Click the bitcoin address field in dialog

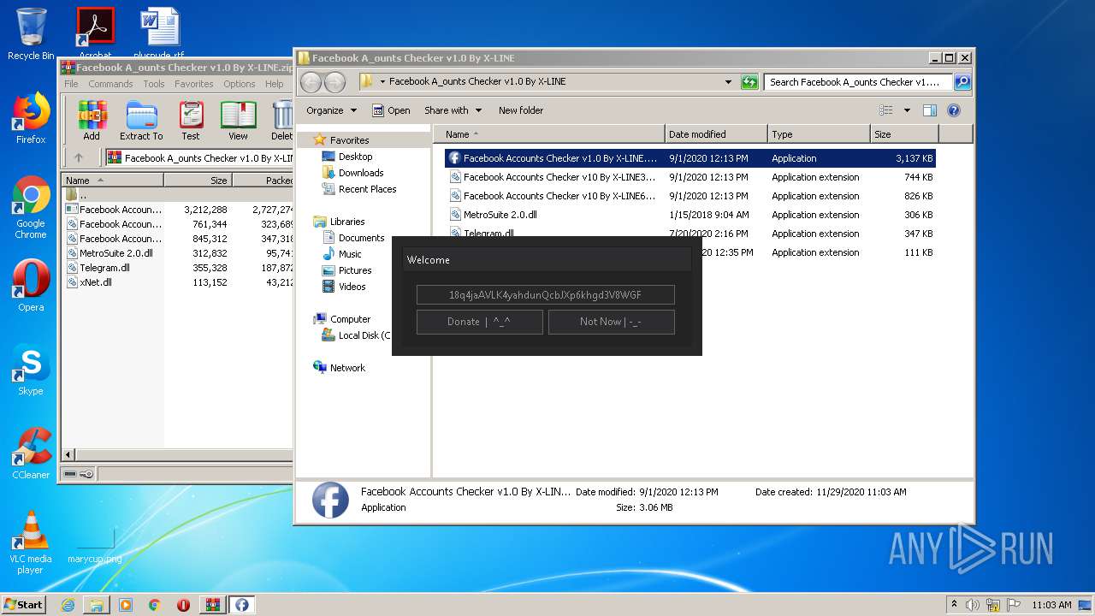(545, 295)
